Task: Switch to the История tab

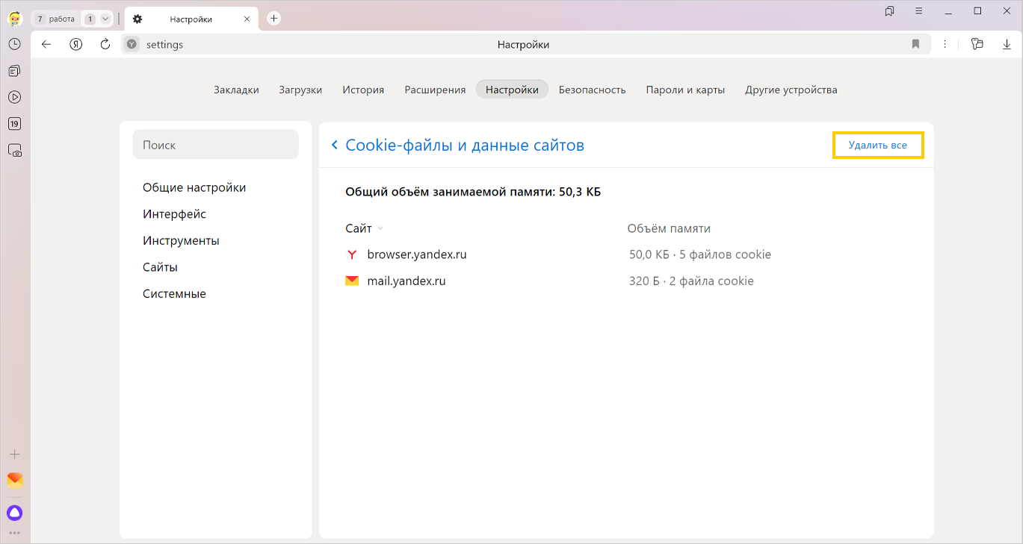Action: coord(363,90)
